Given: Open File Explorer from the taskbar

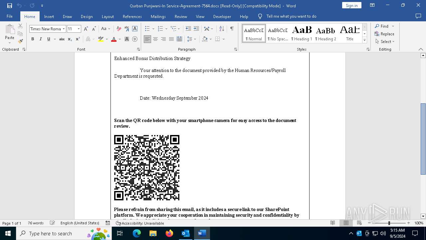Looking at the screenshot, I should (x=153, y=233).
